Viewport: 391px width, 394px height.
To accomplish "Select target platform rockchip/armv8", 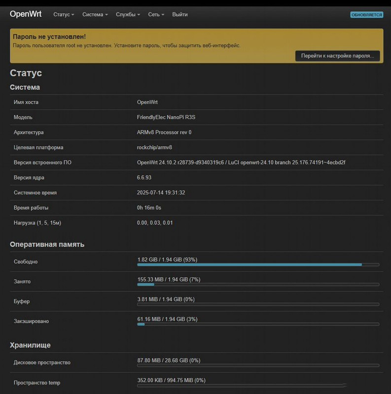I will click(x=154, y=147).
